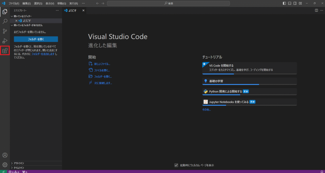
Task: Click the notifications bell in status bar
Action: click(322, 172)
